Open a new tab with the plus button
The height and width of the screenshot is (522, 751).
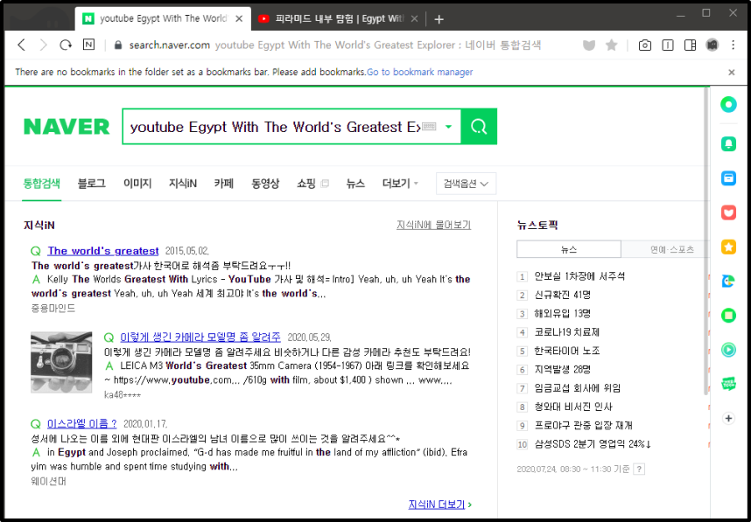coord(439,19)
